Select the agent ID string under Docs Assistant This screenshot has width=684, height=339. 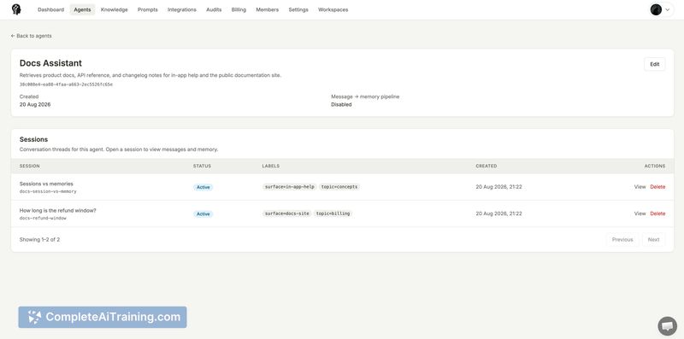coord(66,85)
